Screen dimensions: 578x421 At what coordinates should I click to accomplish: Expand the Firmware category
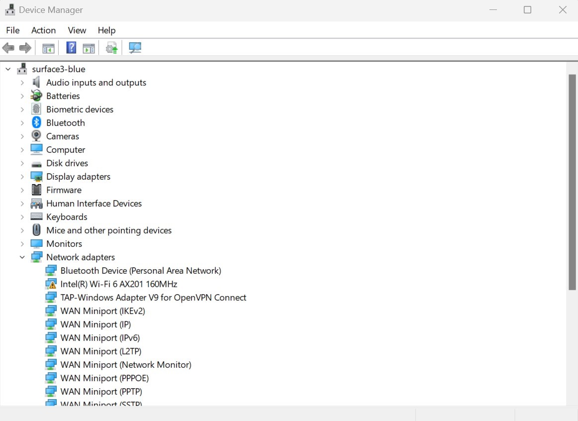[22, 190]
